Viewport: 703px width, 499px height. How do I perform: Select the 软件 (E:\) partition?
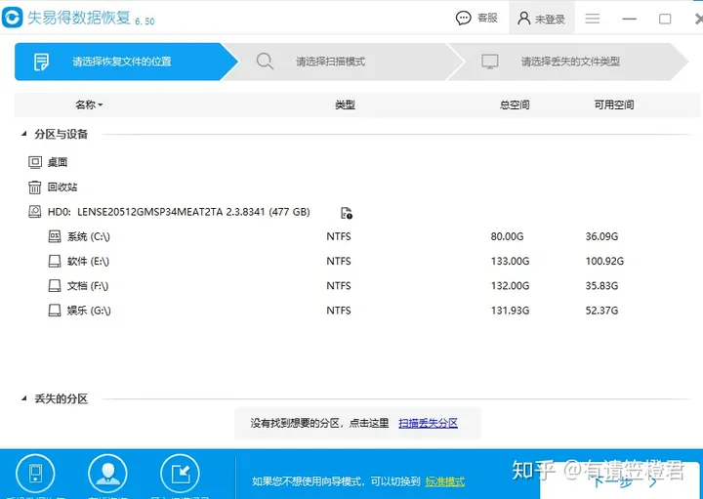tap(88, 261)
